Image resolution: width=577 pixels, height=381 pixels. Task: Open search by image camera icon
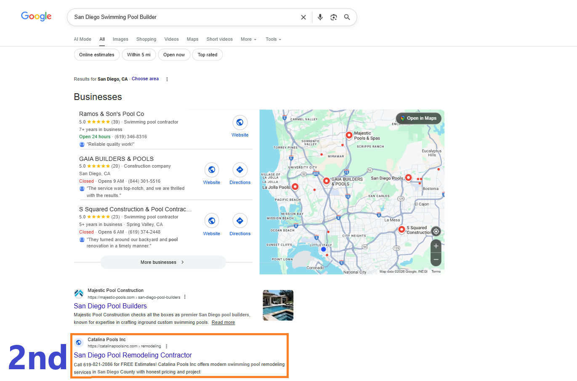pyautogui.click(x=334, y=17)
